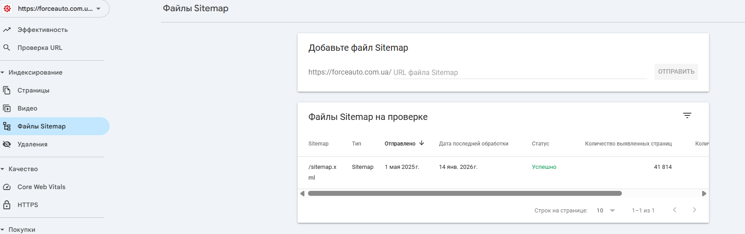Image resolution: width=745 pixels, height=234 pixels.
Task: Click the Removals crossed-eye icon
Action: pyautogui.click(x=7, y=144)
